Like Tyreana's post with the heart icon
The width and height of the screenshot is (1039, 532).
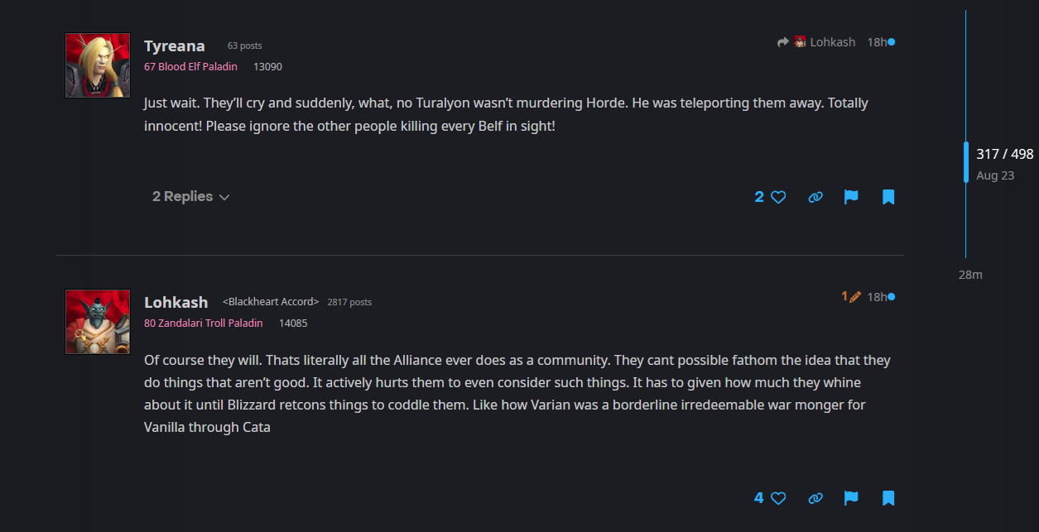point(778,197)
